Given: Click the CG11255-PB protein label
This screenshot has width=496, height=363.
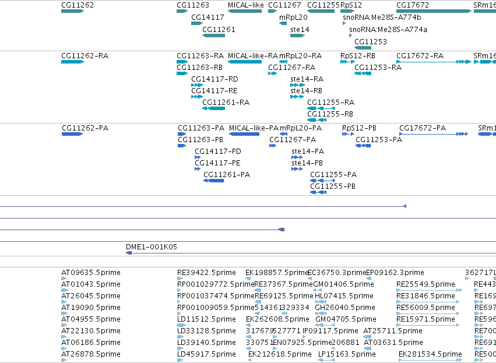Looking at the screenshot, I should [333, 186].
